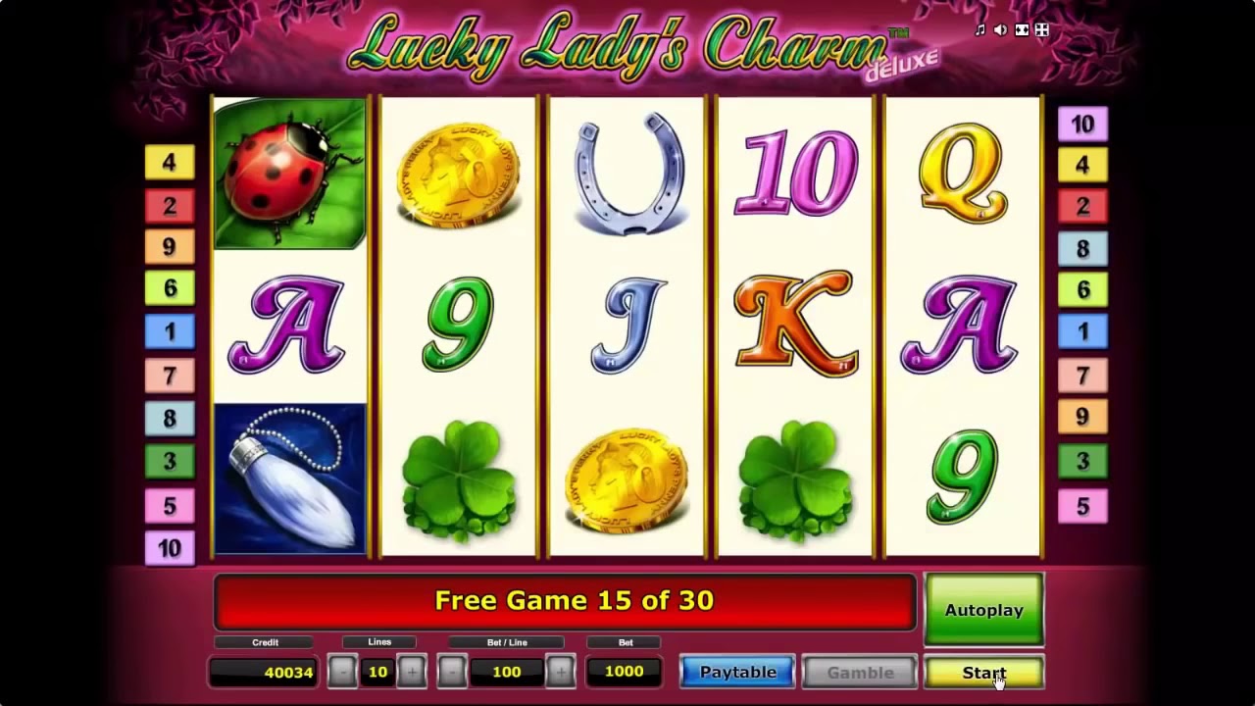Image resolution: width=1255 pixels, height=706 pixels.
Task: Click the four-leaf clover on reel four
Action: [795, 480]
